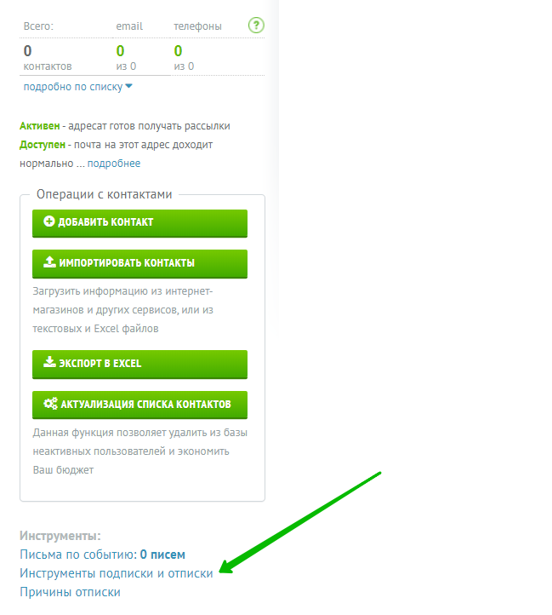Screen dimensions: 552x615
Task: Open Причины отписки link
Action: 70,592
